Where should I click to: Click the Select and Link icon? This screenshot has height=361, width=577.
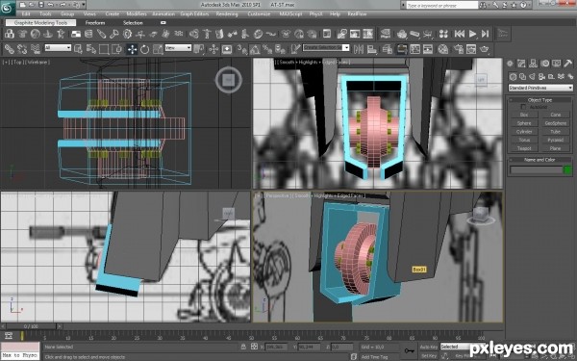(x=10, y=49)
